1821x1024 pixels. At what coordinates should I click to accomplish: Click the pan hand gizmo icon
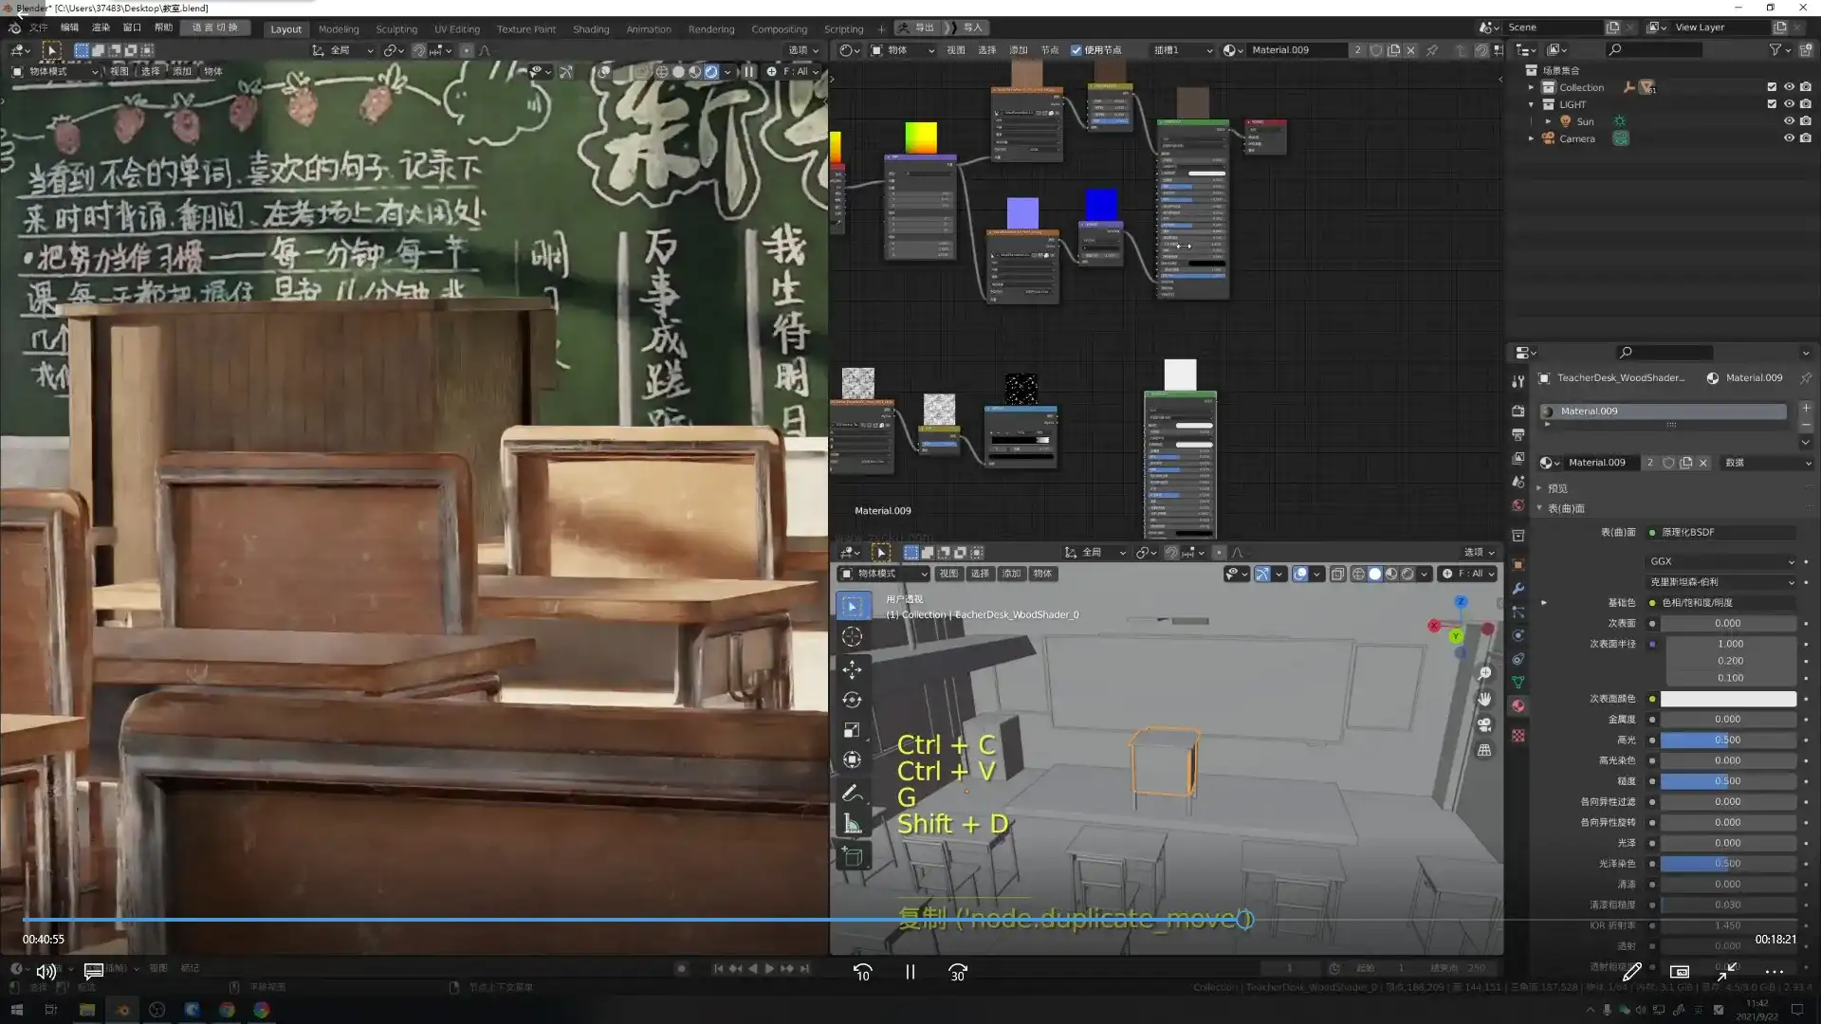pyautogui.click(x=1484, y=699)
